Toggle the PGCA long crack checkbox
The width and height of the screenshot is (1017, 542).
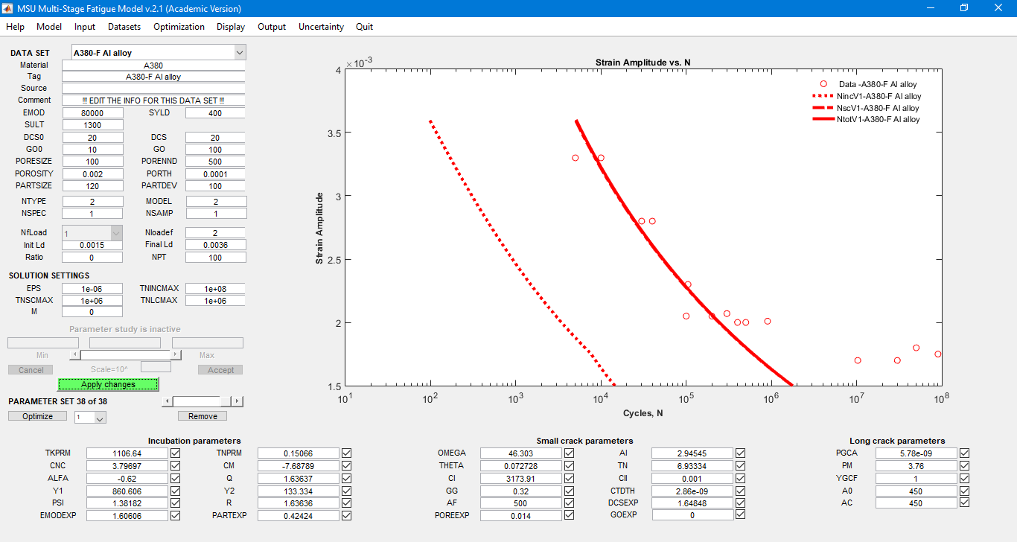tap(964, 453)
